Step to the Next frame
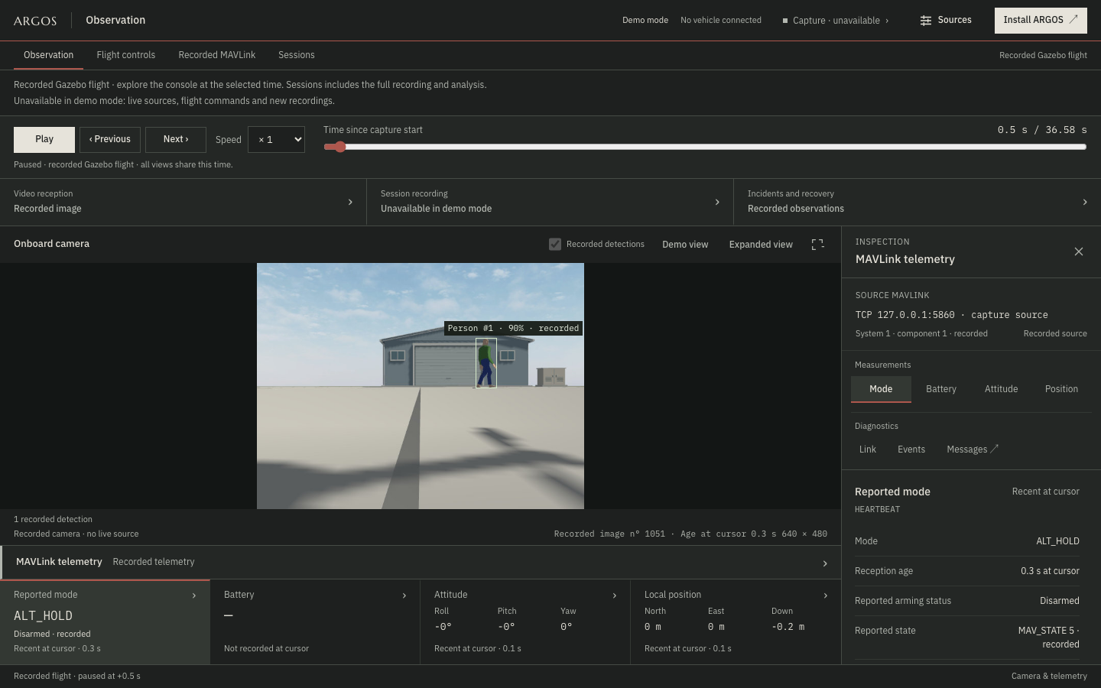The width and height of the screenshot is (1101, 688). click(176, 140)
